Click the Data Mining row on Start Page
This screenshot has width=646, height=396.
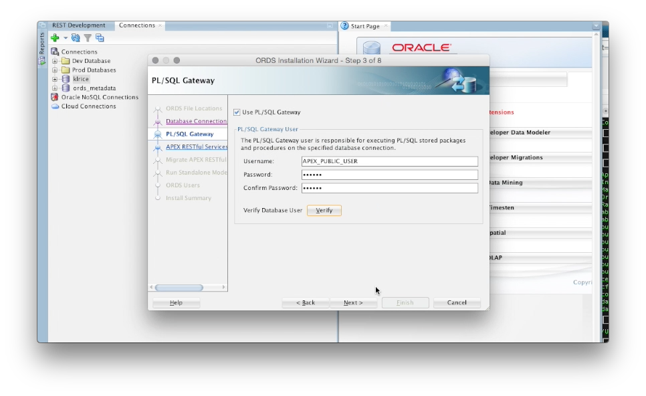(x=540, y=183)
